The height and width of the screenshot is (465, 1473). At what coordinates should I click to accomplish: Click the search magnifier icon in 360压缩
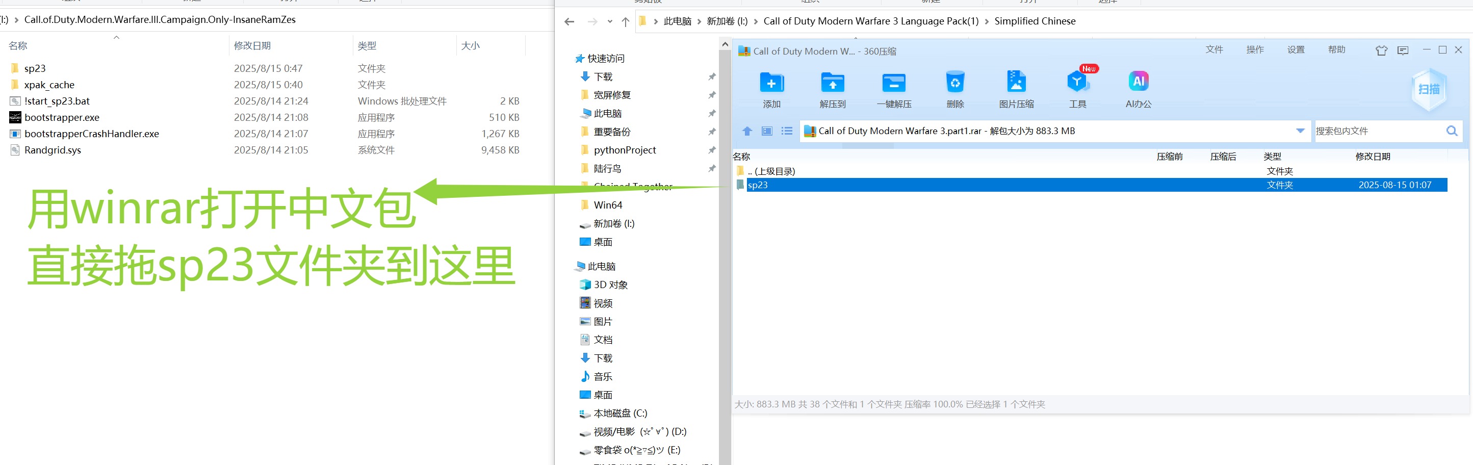[x=1451, y=131]
